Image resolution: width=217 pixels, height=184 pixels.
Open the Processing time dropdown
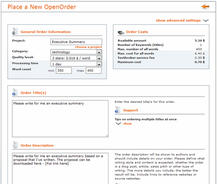click(99, 64)
